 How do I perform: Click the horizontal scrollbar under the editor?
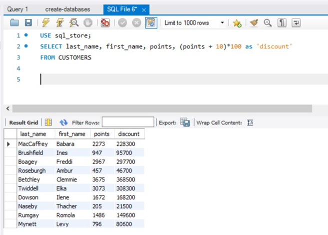click(162, 108)
